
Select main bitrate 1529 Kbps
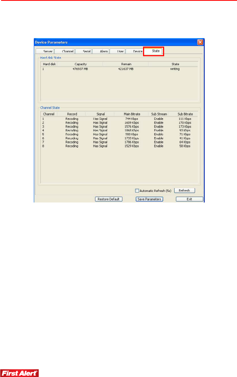(132, 146)
